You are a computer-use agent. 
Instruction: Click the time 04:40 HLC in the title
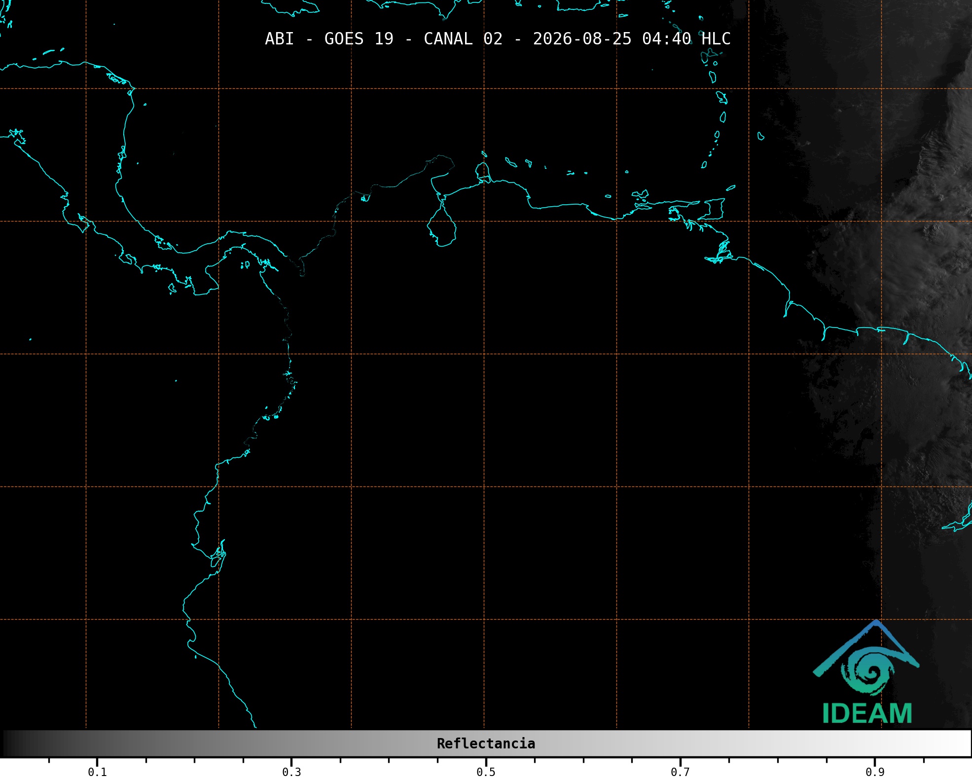point(686,39)
